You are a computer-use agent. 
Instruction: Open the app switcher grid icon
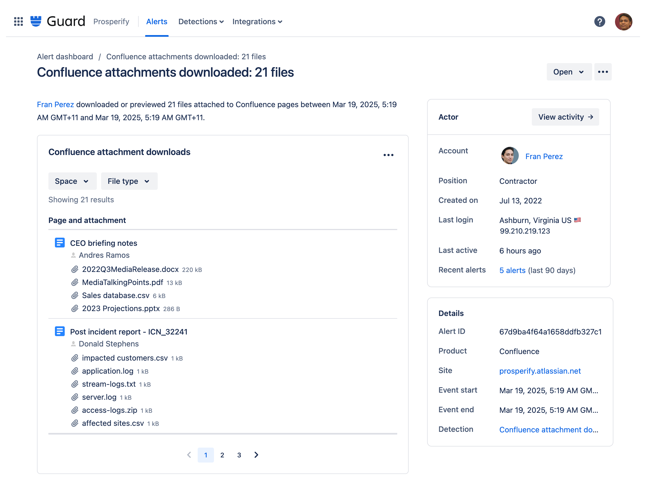[18, 21]
